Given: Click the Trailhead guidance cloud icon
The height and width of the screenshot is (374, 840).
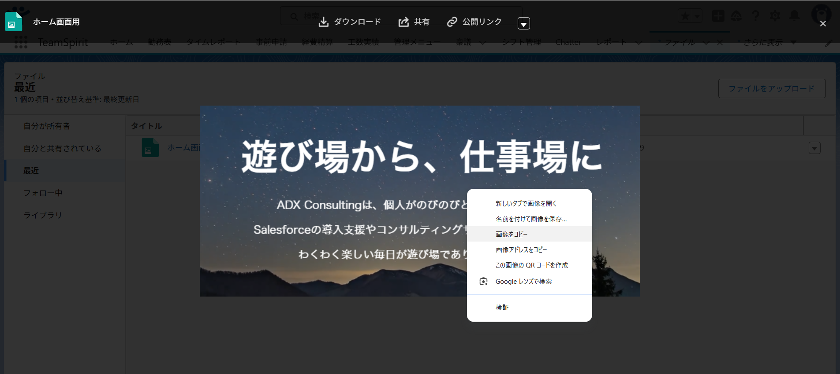Looking at the screenshot, I should point(736,16).
